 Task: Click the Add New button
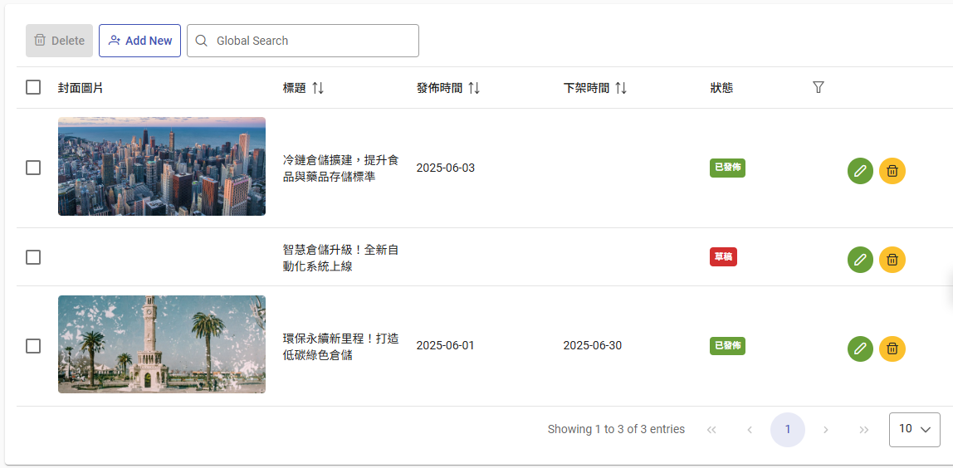139,41
